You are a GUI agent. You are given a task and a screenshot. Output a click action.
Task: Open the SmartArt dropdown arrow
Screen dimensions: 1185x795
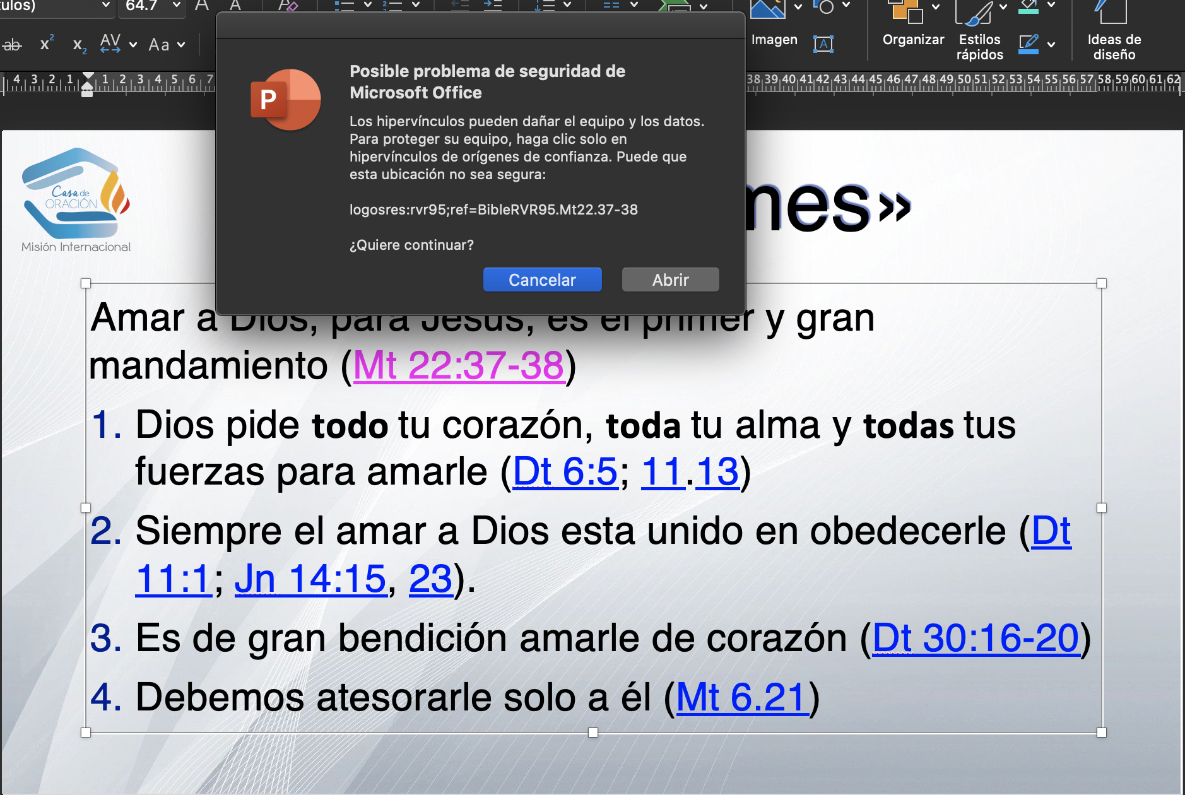tap(704, 6)
